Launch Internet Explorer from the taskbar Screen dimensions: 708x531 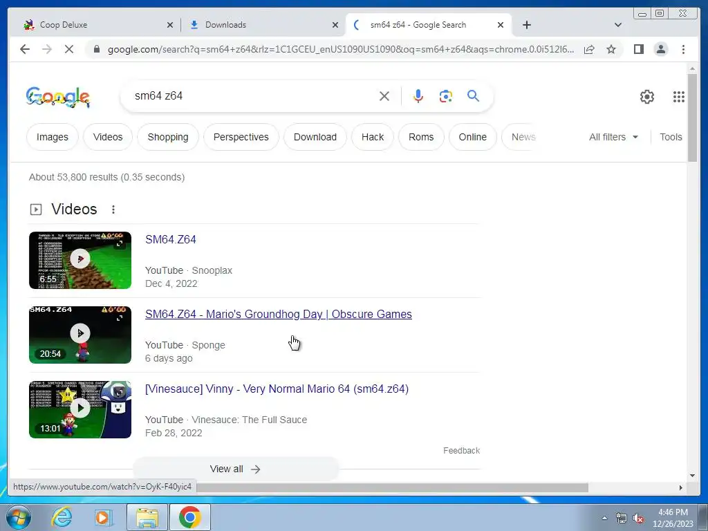click(x=62, y=517)
